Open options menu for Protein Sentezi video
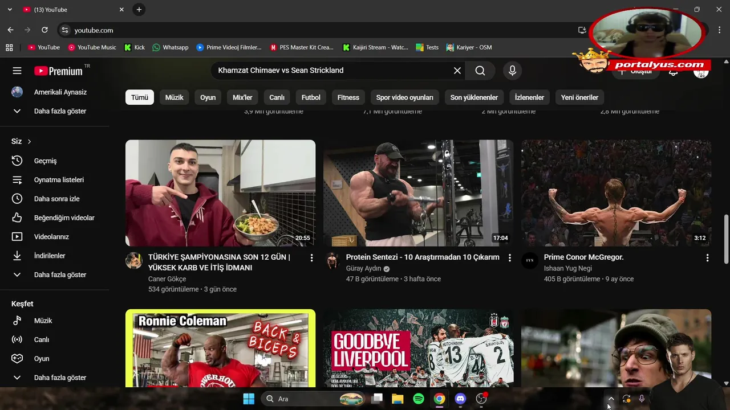Image resolution: width=730 pixels, height=410 pixels. pos(509,258)
